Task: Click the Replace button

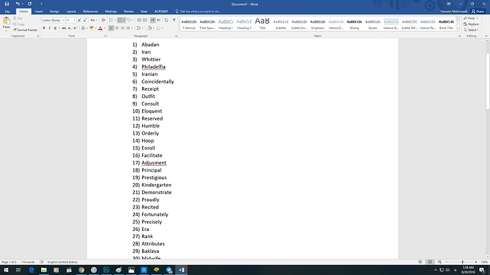Action: 472,24
